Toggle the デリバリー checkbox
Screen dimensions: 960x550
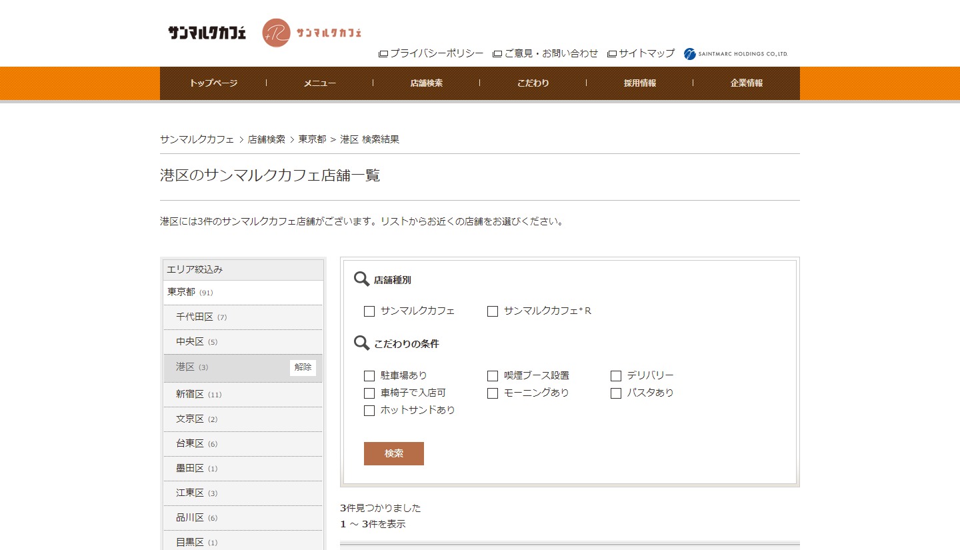(x=616, y=376)
